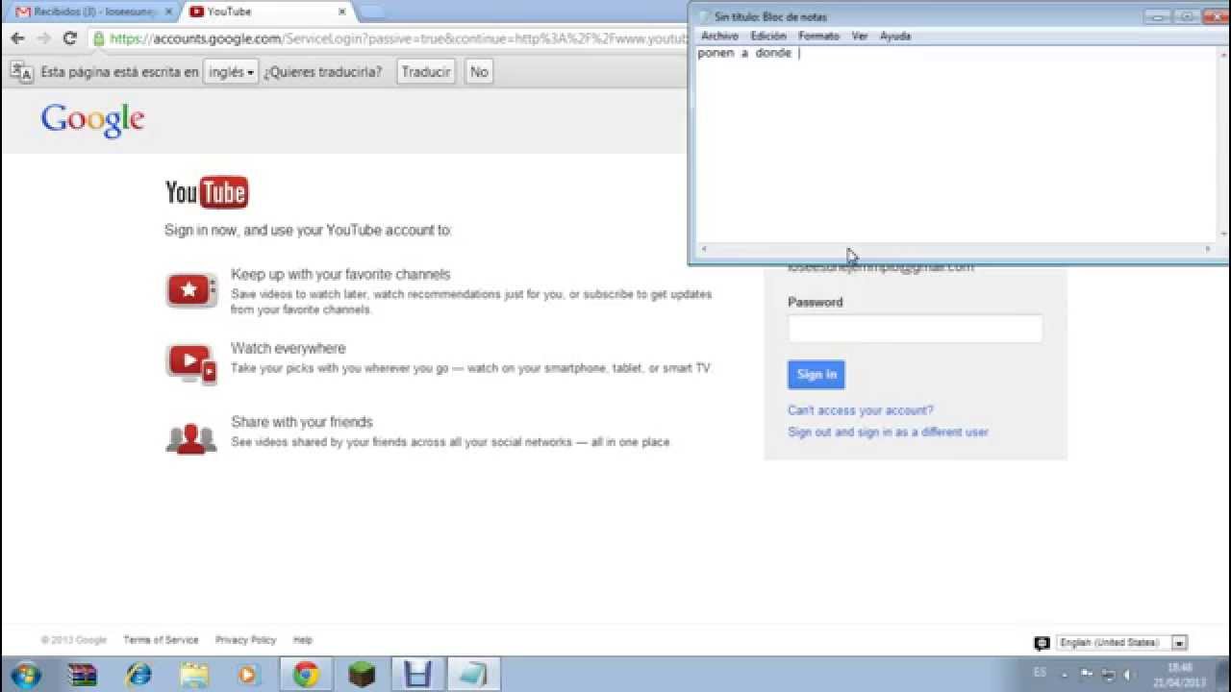
Task: Click the Notepad icon in its title bar
Action: pyautogui.click(x=703, y=16)
